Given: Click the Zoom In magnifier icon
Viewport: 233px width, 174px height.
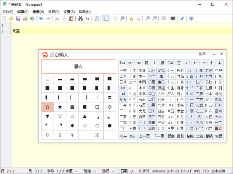Looking at the screenshot, I should point(148,19).
